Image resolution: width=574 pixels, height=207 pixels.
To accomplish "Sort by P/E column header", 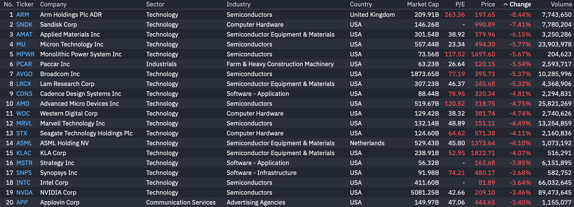I will 460,4.
